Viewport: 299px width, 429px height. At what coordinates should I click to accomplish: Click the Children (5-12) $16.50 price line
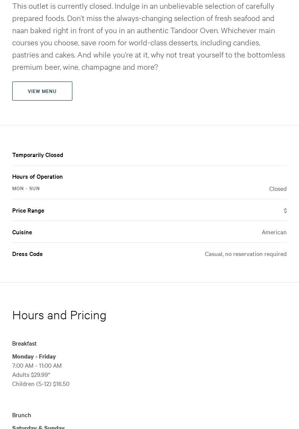click(41, 384)
